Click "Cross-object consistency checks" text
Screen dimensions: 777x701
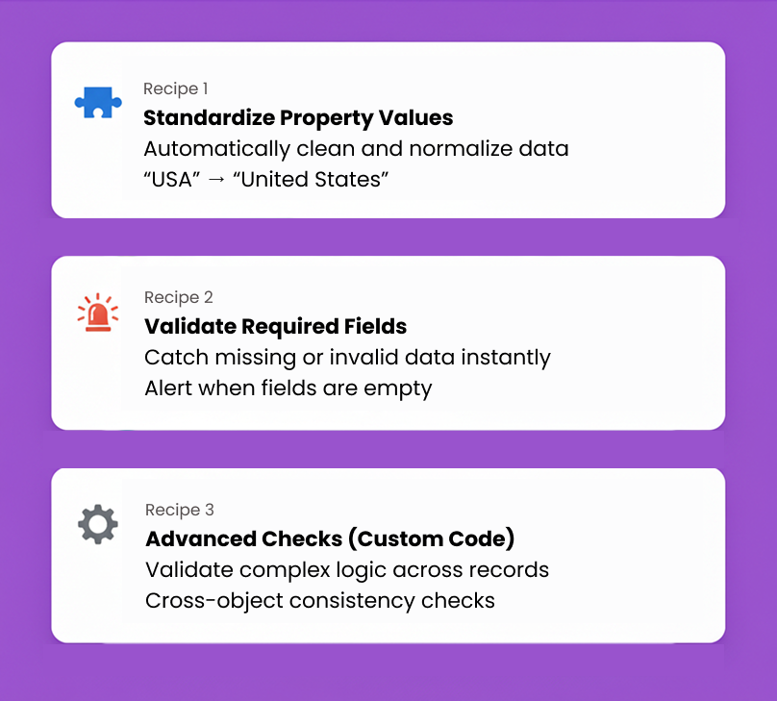[x=320, y=601]
